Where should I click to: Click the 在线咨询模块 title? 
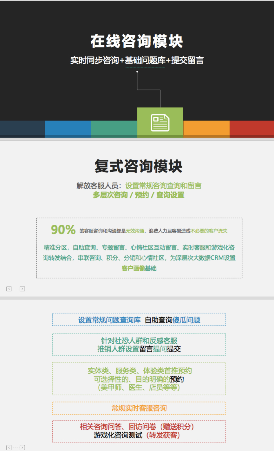[x=137, y=42]
